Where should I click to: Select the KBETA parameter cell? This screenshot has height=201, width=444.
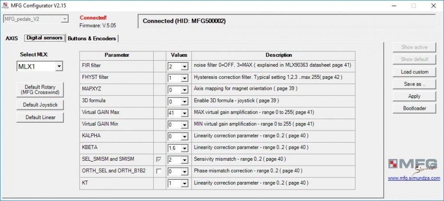117,147
